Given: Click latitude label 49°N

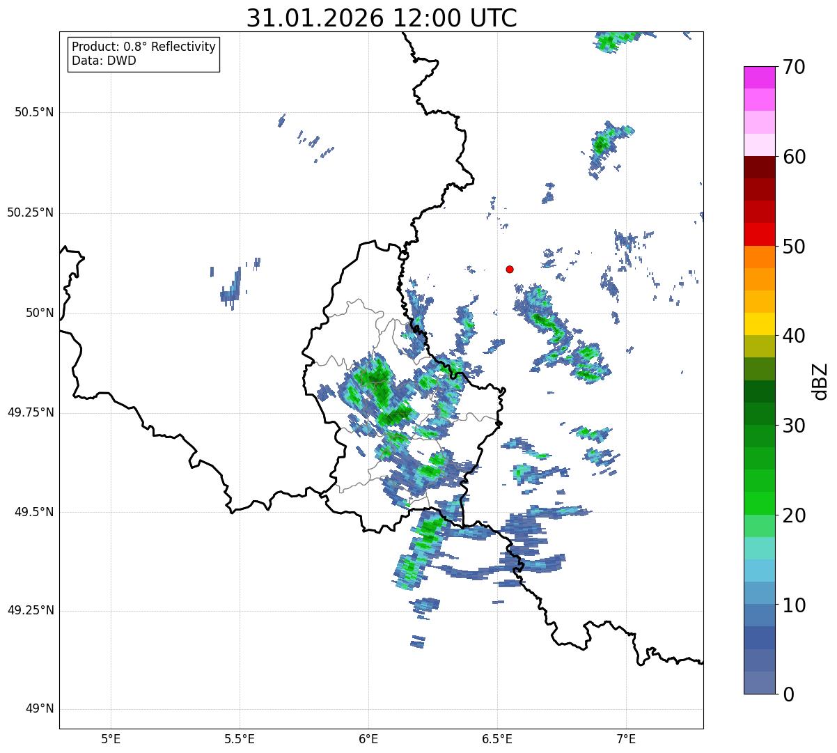Looking at the screenshot, I should point(40,709).
